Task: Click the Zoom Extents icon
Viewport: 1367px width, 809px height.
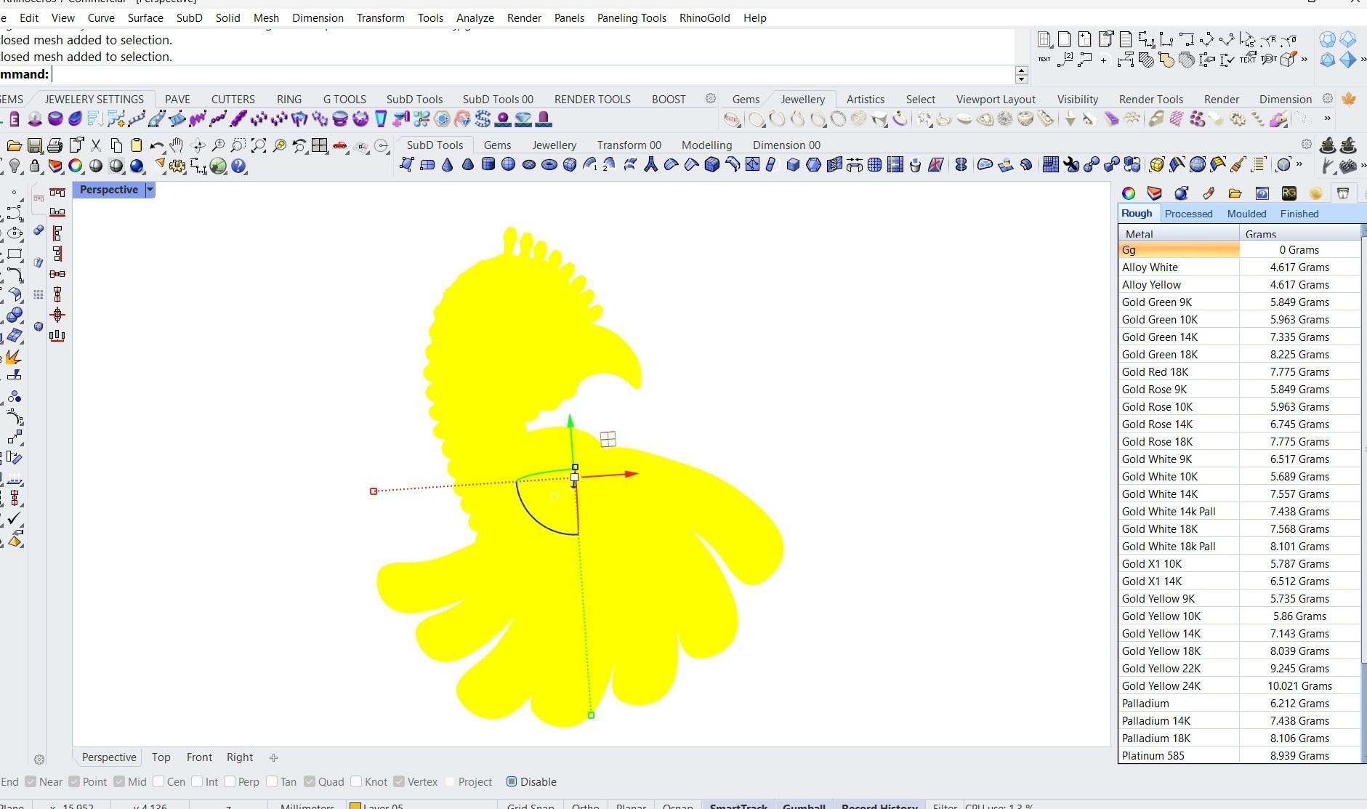Action: coord(258,146)
